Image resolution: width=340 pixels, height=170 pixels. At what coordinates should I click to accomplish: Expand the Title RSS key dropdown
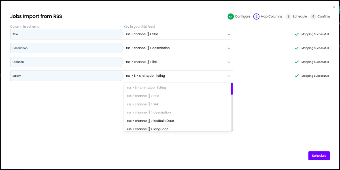[229, 34]
